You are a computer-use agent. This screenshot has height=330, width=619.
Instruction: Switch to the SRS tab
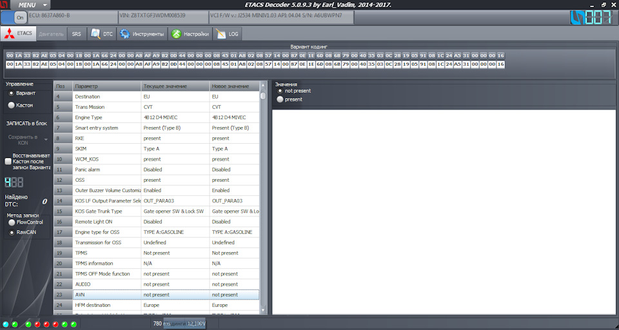76,34
